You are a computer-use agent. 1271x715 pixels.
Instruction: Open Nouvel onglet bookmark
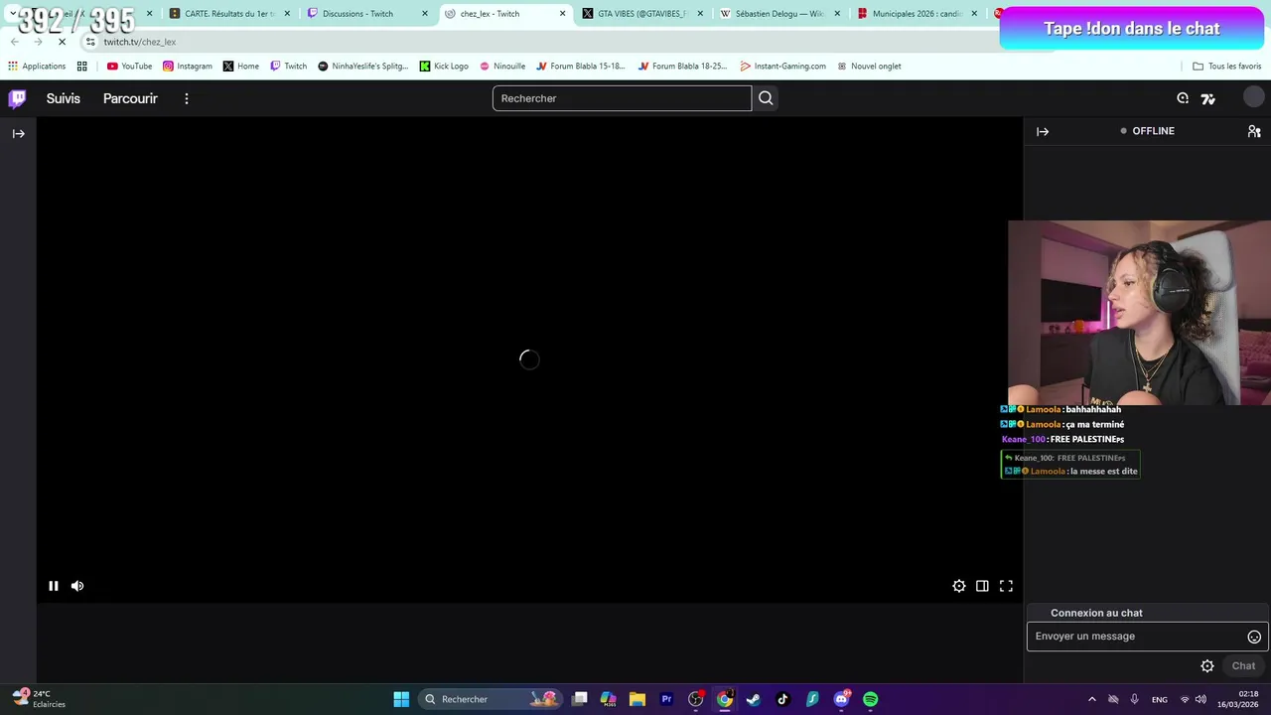pos(869,67)
